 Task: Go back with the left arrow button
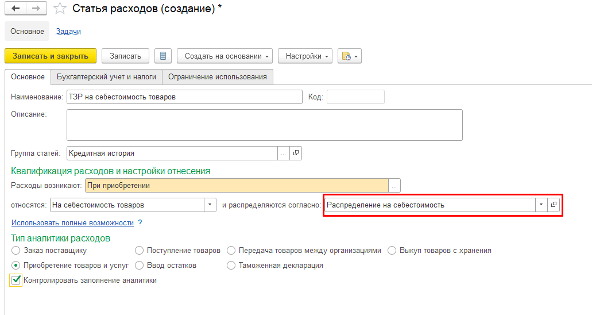pyautogui.click(x=16, y=8)
